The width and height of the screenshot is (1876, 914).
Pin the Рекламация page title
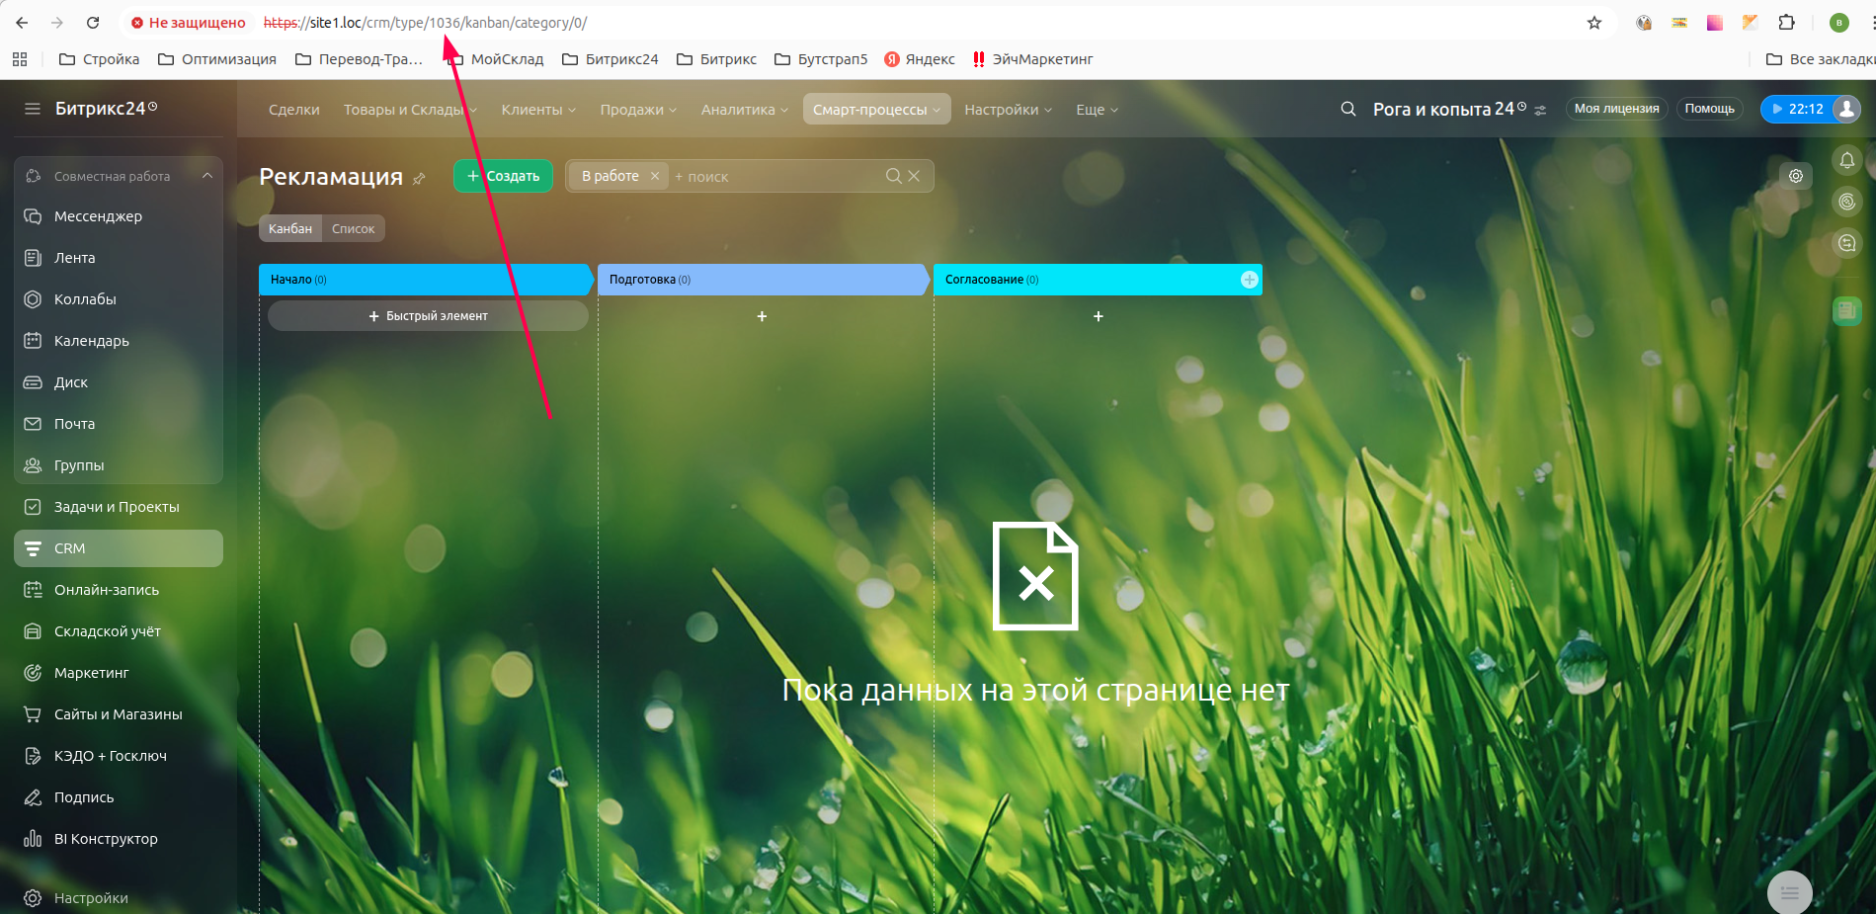(x=419, y=179)
